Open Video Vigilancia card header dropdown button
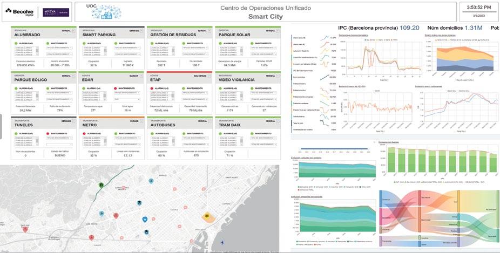Viewport: 500px width, 253px height. [278, 76]
